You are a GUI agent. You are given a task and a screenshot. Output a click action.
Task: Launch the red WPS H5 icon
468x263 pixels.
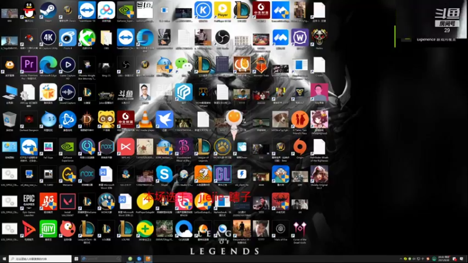[126, 147]
